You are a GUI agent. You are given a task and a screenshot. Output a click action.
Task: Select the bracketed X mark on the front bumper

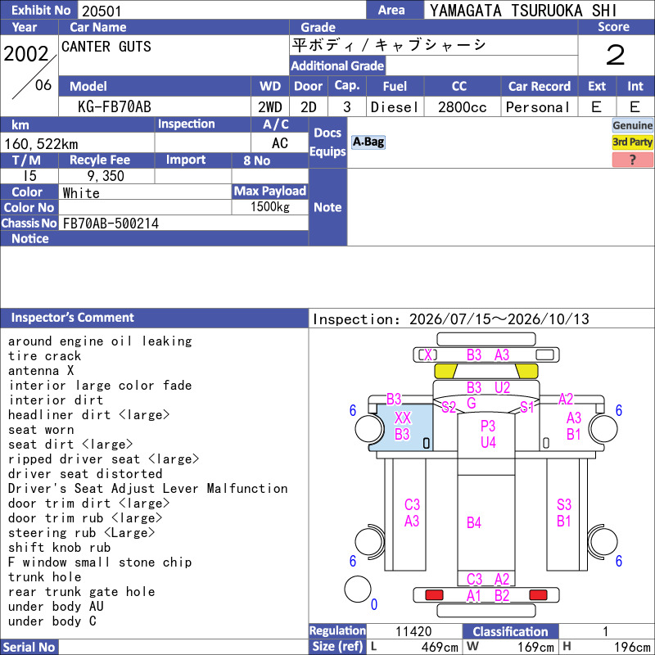[428, 355]
